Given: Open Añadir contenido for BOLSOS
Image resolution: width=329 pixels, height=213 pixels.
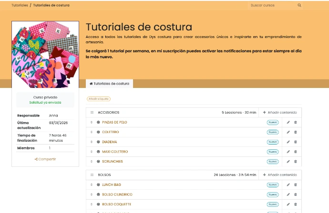Looking at the screenshot, I should pyautogui.click(x=279, y=175).
